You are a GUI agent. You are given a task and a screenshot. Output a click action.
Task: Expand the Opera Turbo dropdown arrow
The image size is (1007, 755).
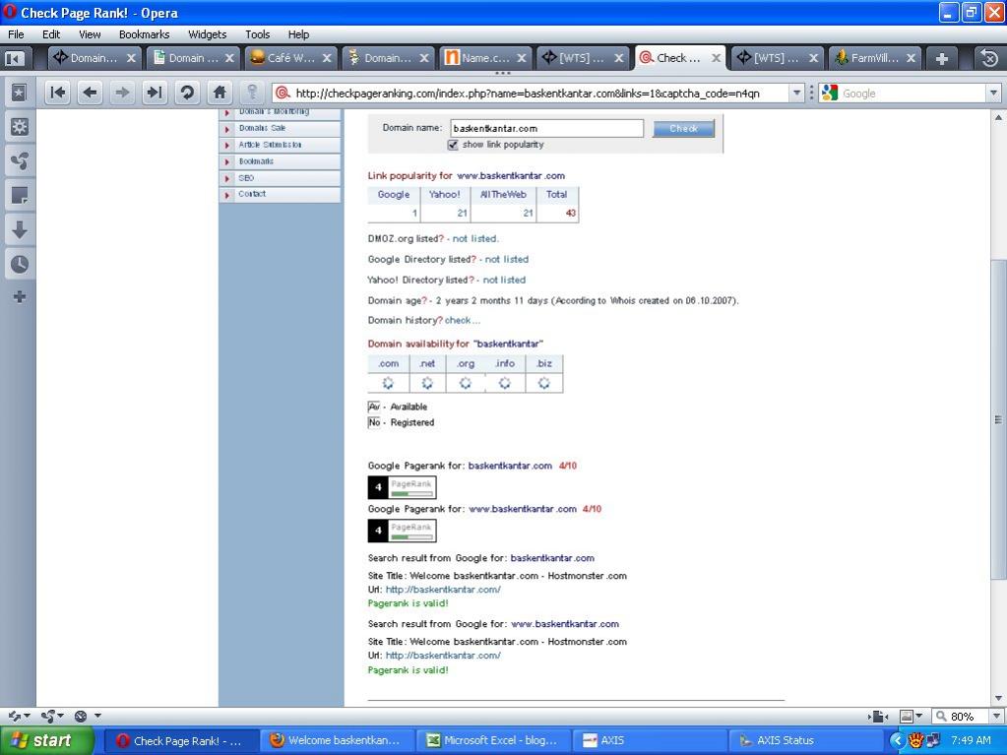pos(97,716)
